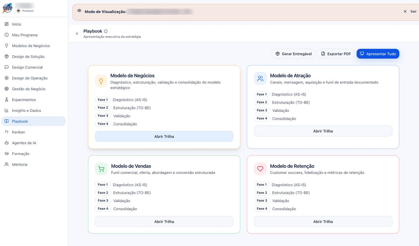Click Fase 4 badge in Modelo de Retenção card

pos(262,209)
